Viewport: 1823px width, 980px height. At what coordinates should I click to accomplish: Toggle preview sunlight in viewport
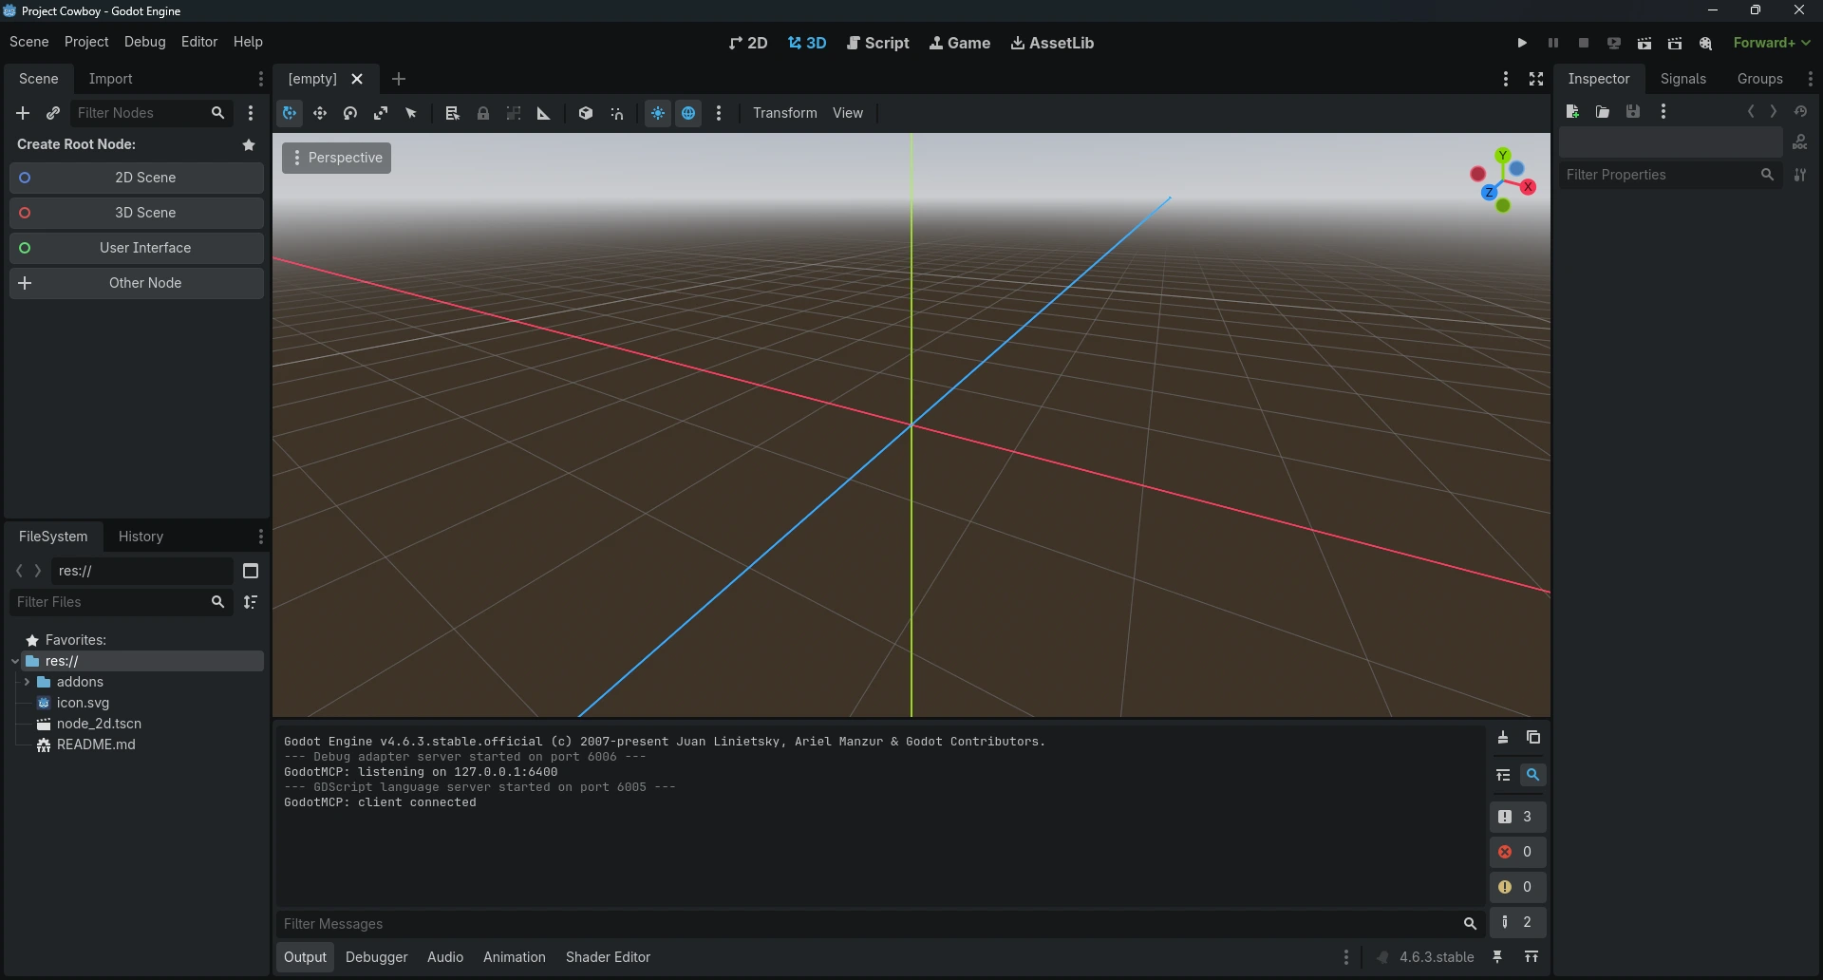coord(658,113)
